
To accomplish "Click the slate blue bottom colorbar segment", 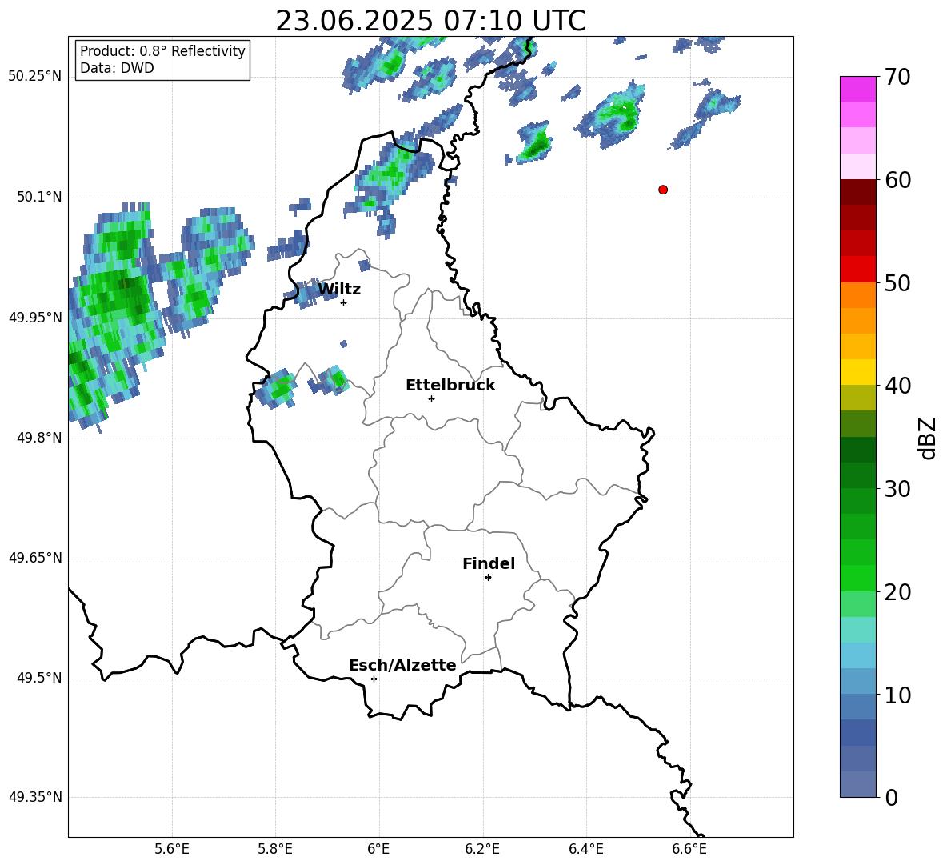I will [x=857, y=785].
